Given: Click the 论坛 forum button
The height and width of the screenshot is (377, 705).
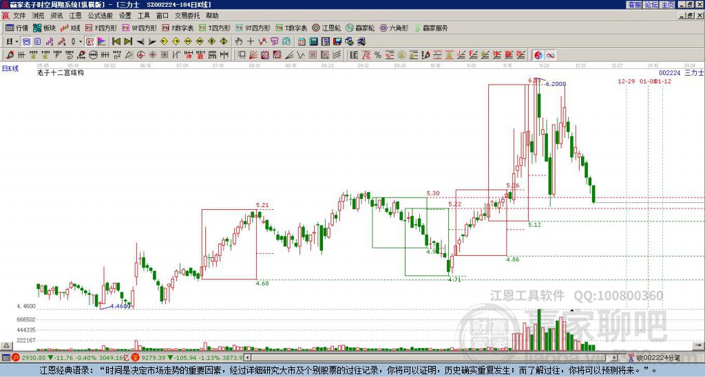Looking at the screenshot, I should [x=651, y=5].
